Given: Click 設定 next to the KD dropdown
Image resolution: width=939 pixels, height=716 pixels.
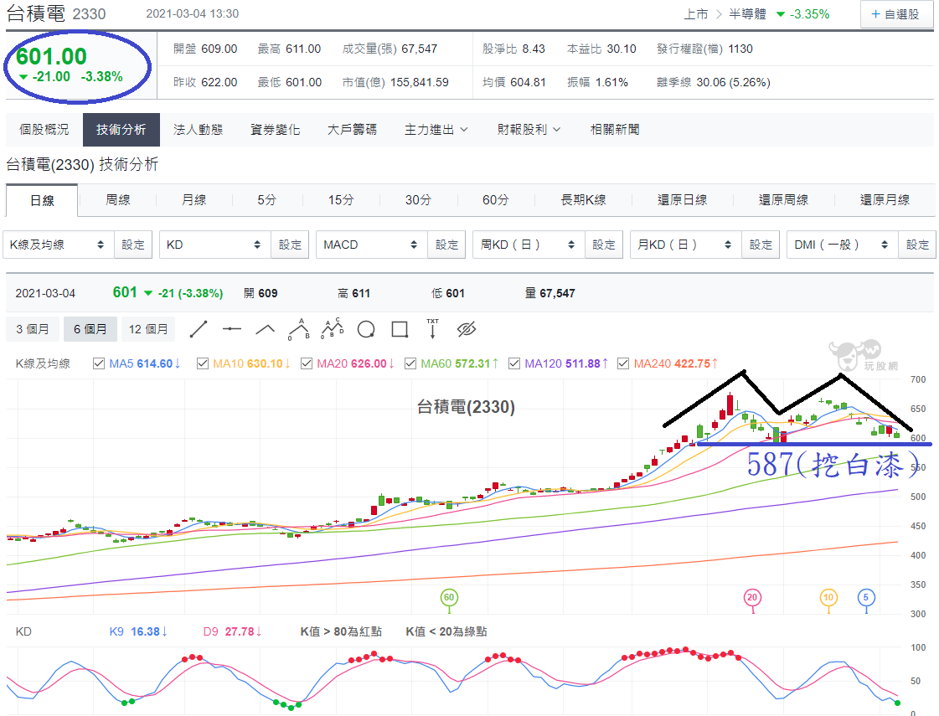Looking at the screenshot, I should [290, 245].
